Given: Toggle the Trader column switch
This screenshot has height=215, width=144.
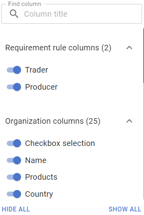Looking at the screenshot, I should coord(14,70).
